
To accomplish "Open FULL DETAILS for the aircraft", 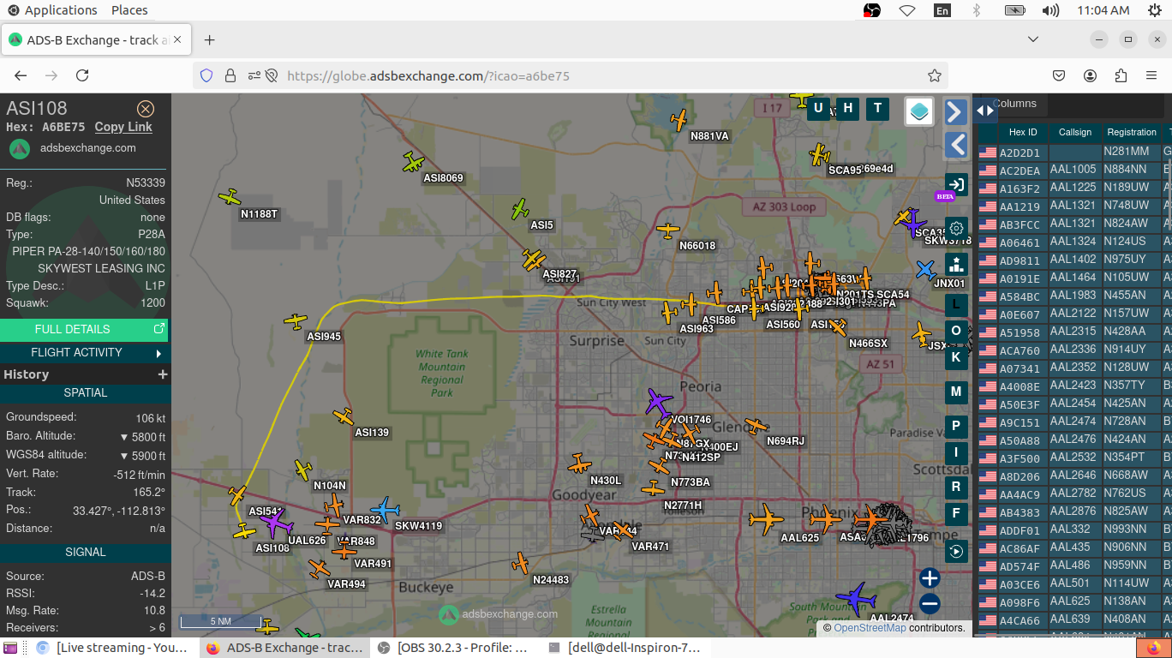I will pos(84,329).
